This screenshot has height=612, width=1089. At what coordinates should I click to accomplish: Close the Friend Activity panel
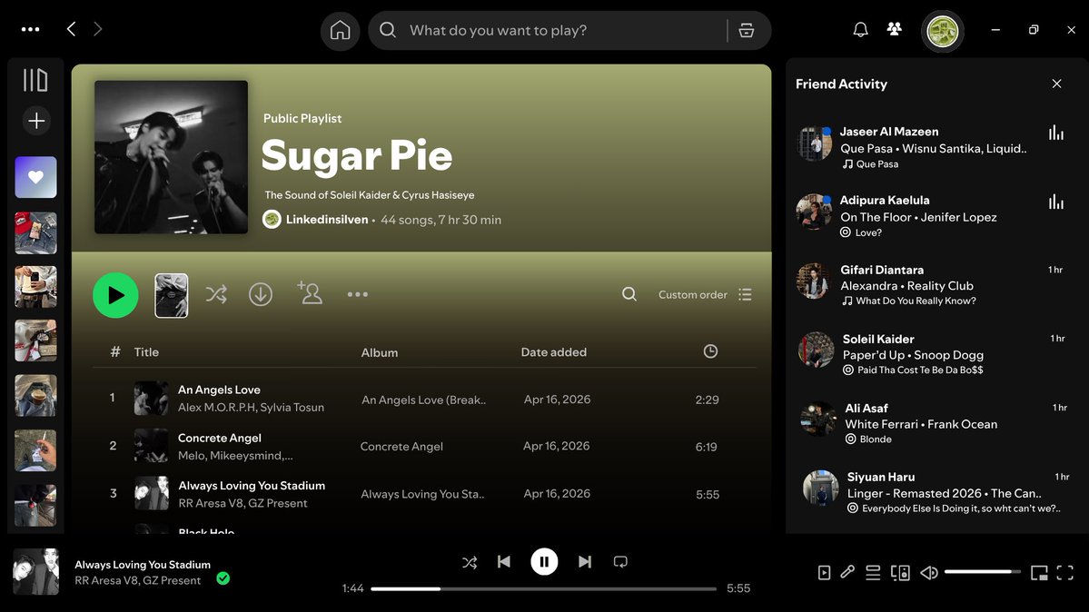pyautogui.click(x=1056, y=84)
